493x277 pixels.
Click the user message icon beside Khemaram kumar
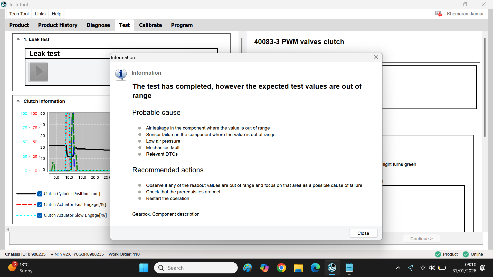tap(439, 14)
